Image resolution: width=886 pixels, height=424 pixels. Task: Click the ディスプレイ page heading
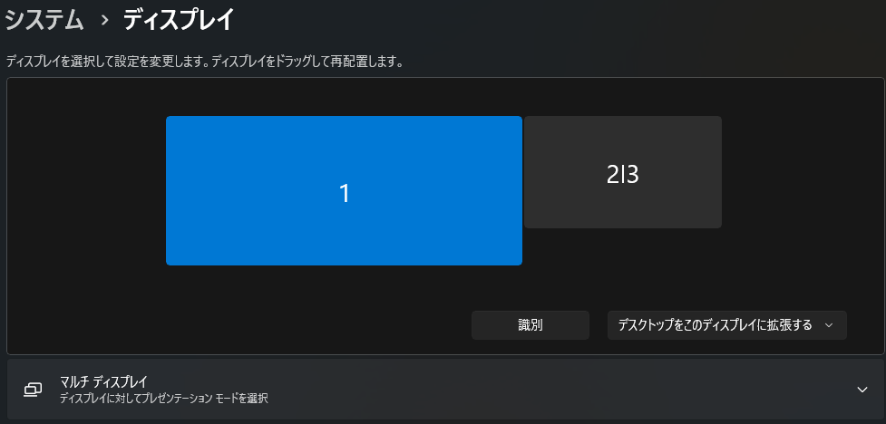pos(178,19)
